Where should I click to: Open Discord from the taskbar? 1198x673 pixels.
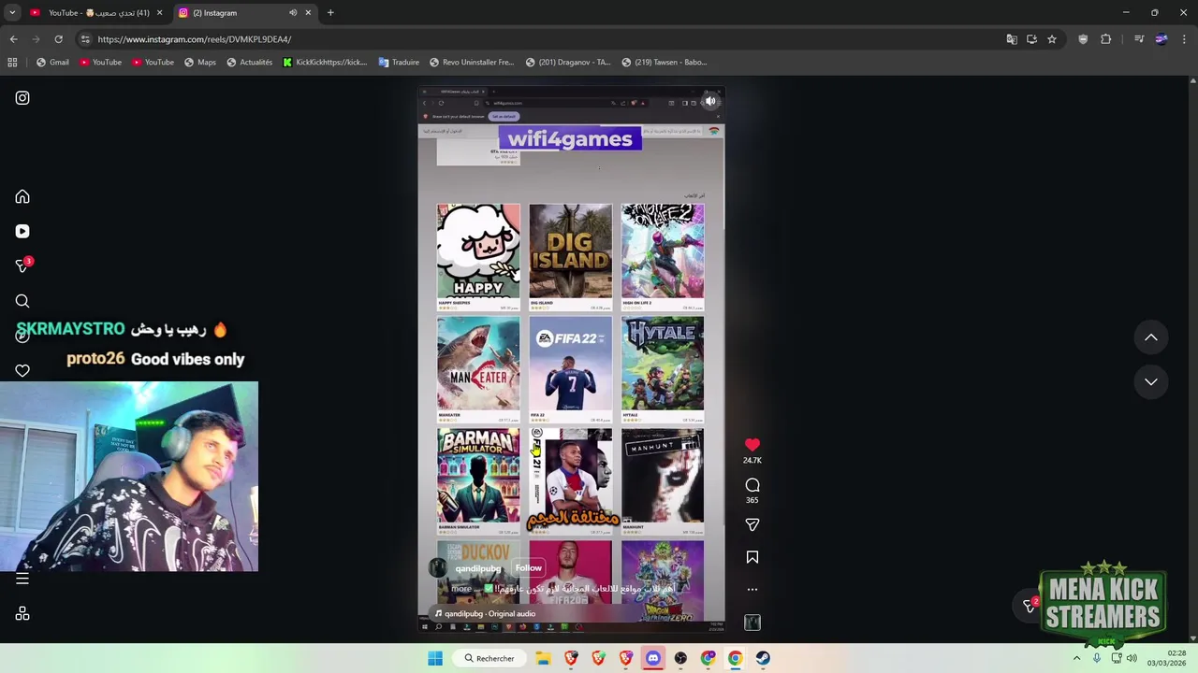[653, 658]
